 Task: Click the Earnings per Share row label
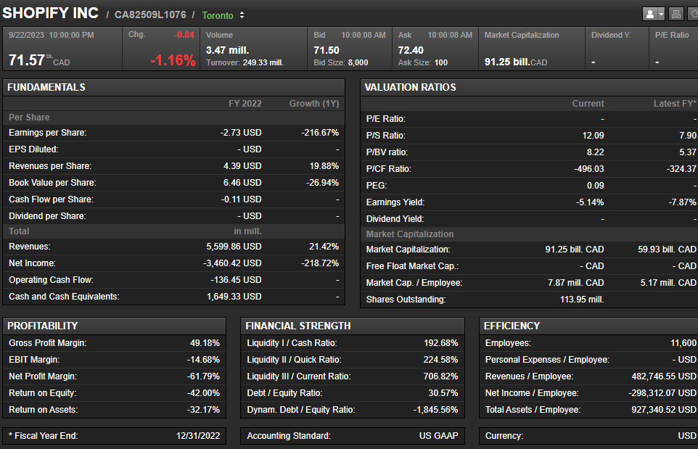[x=48, y=133]
